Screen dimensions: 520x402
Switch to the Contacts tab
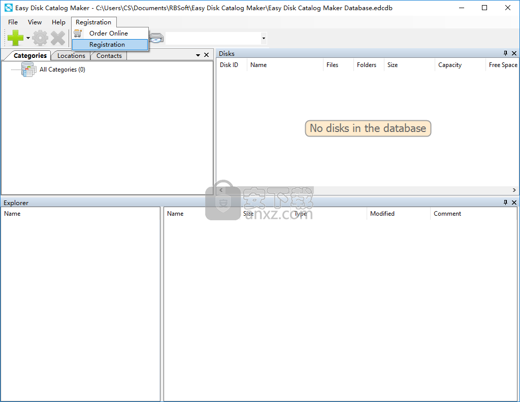(x=109, y=56)
